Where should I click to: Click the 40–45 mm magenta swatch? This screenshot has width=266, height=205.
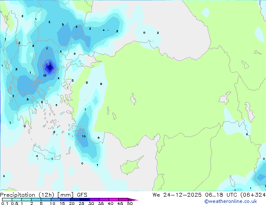(114, 200)
